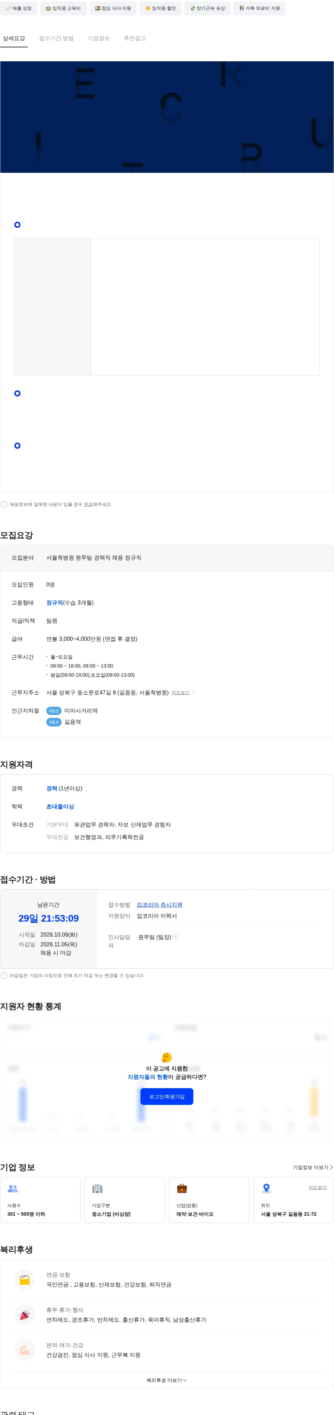Click the employees icon on 사원수 card
Viewport: 334px width, 1415px height.
pos(13,1189)
